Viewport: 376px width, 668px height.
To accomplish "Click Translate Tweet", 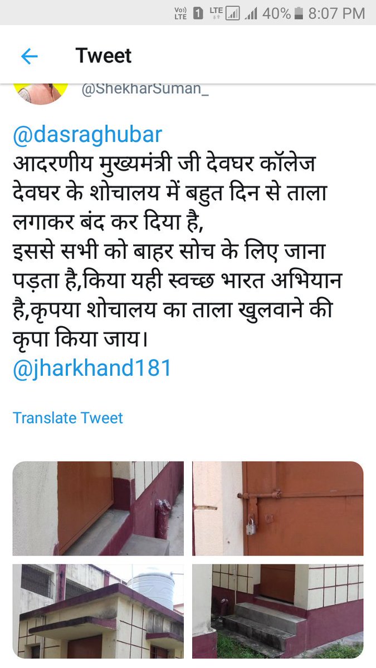I will click(x=68, y=418).
